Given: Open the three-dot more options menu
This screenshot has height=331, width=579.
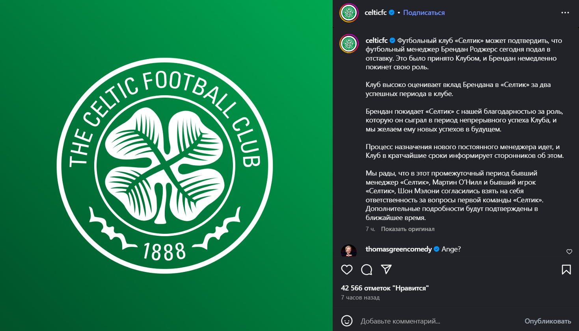Looking at the screenshot, I should click(x=565, y=13).
